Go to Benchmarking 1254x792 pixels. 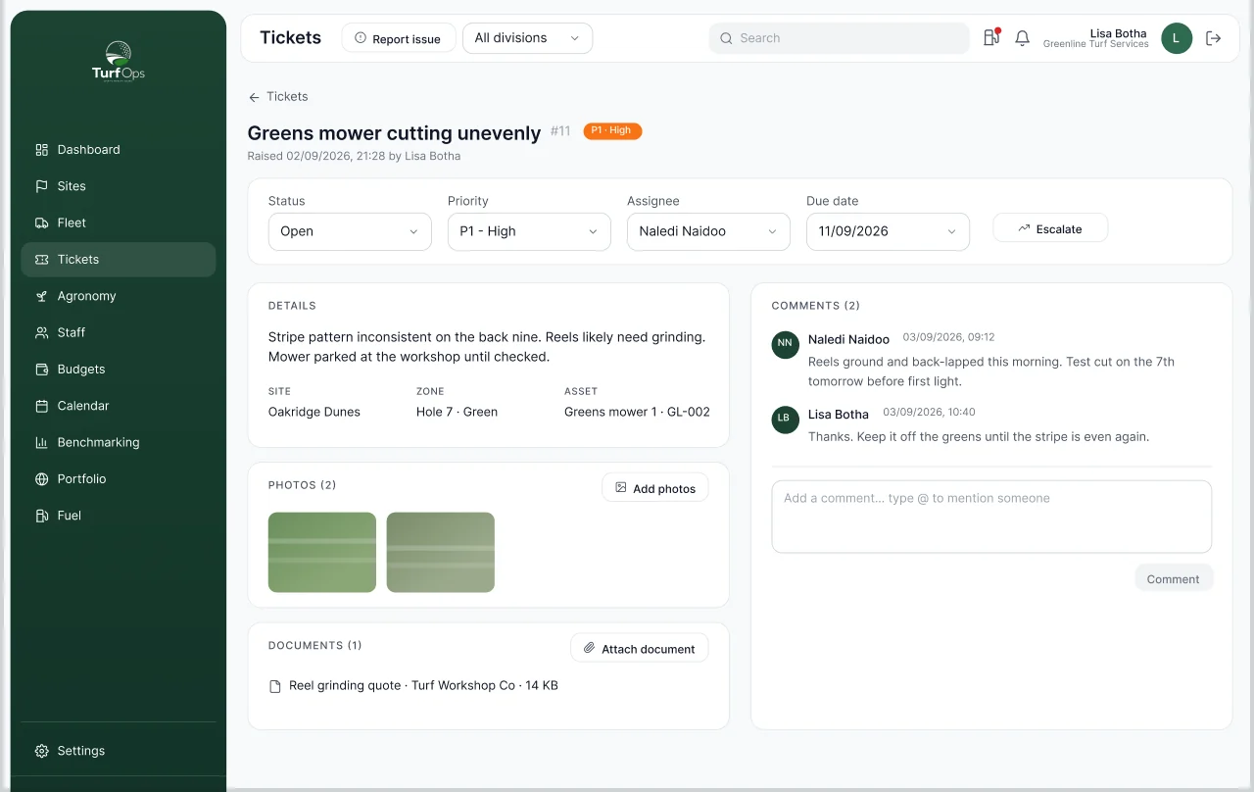coord(118,442)
